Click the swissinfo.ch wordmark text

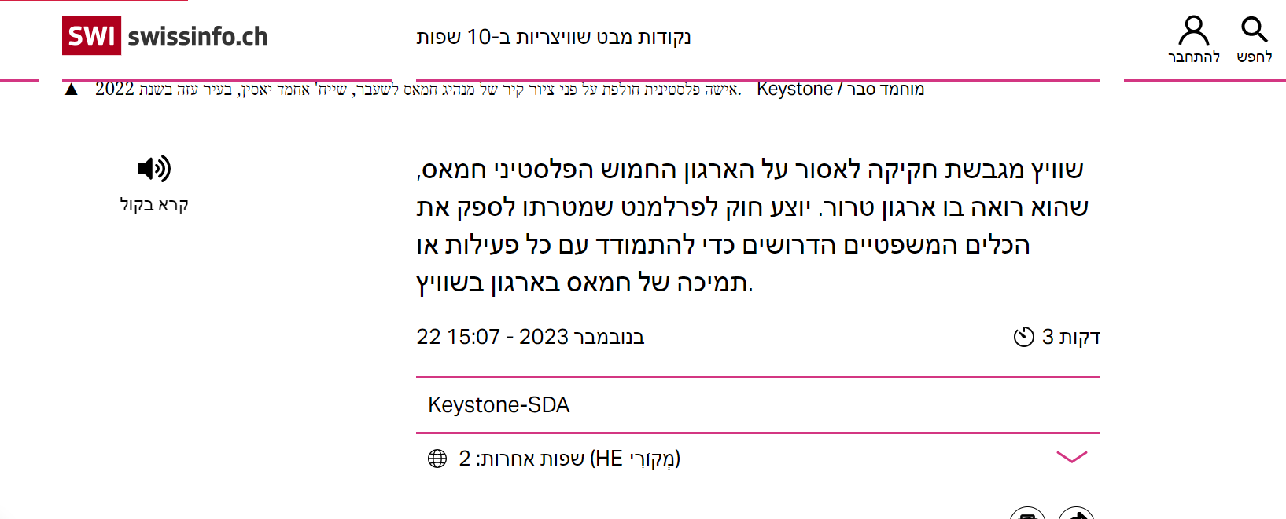(197, 37)
